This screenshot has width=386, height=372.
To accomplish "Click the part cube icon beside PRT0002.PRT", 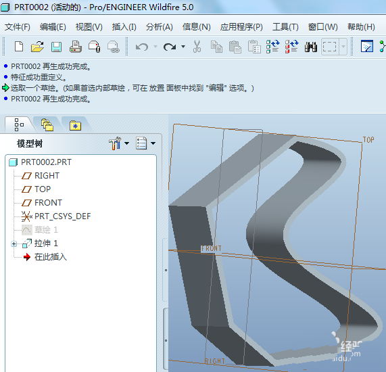I will tap(14, 162).
